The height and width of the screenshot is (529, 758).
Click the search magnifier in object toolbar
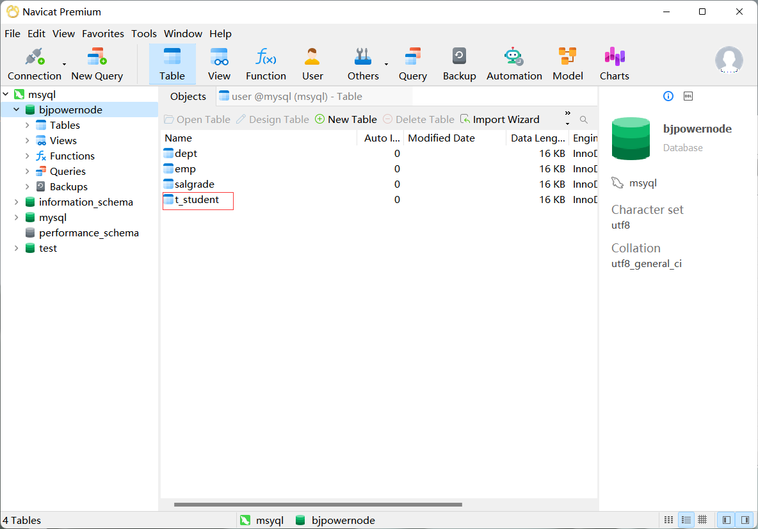tap(583, 120)
